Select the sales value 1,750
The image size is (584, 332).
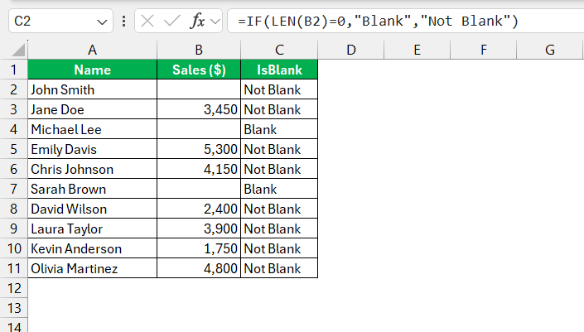coord(199,248)
